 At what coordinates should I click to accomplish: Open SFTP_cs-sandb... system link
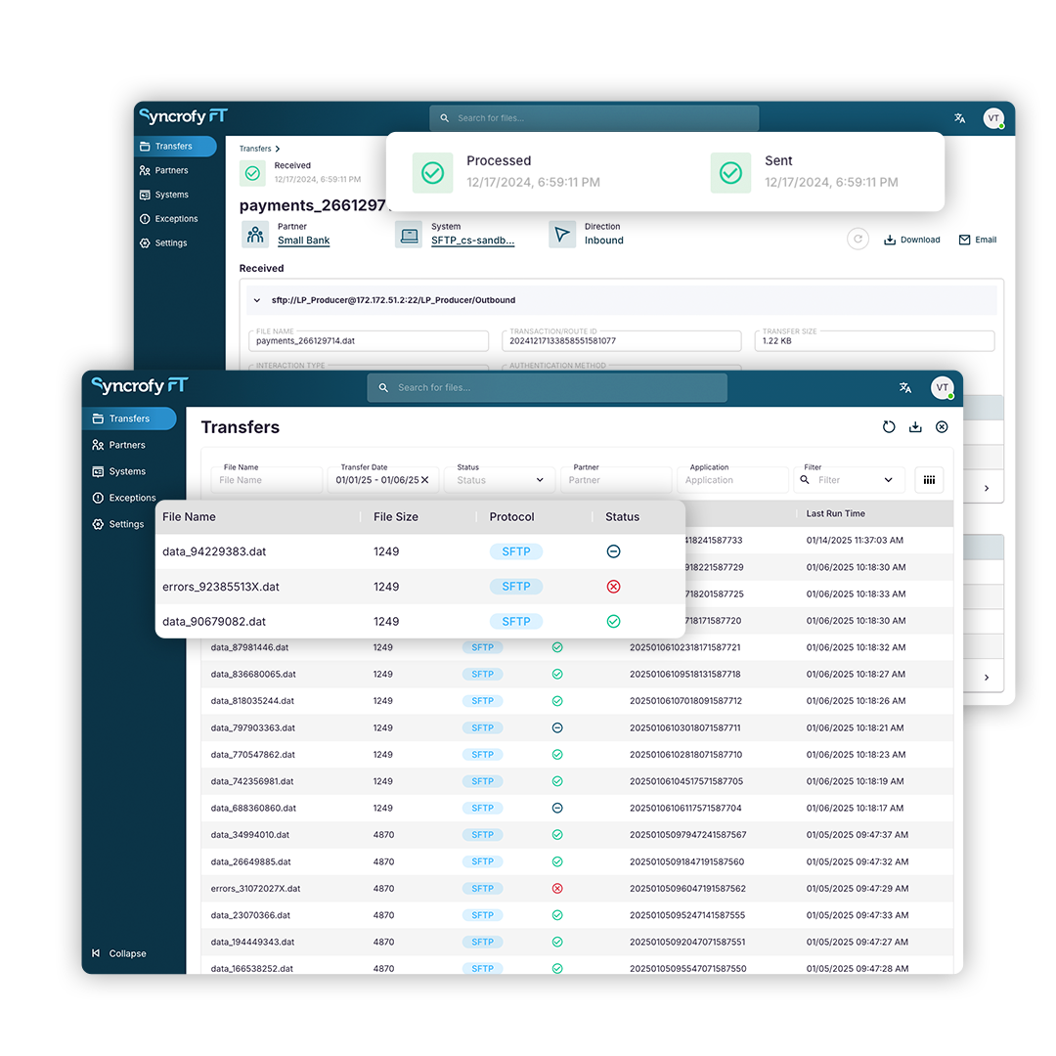(473, 241)
